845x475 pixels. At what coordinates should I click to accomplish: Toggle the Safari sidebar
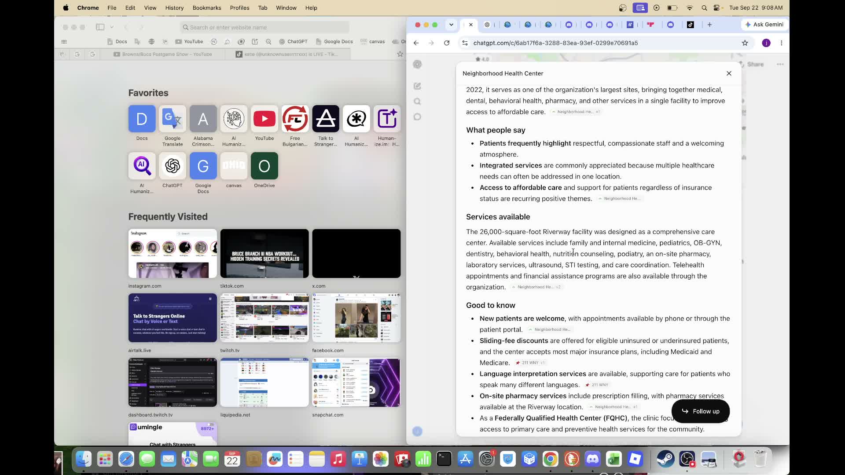(x=100, y=27)
